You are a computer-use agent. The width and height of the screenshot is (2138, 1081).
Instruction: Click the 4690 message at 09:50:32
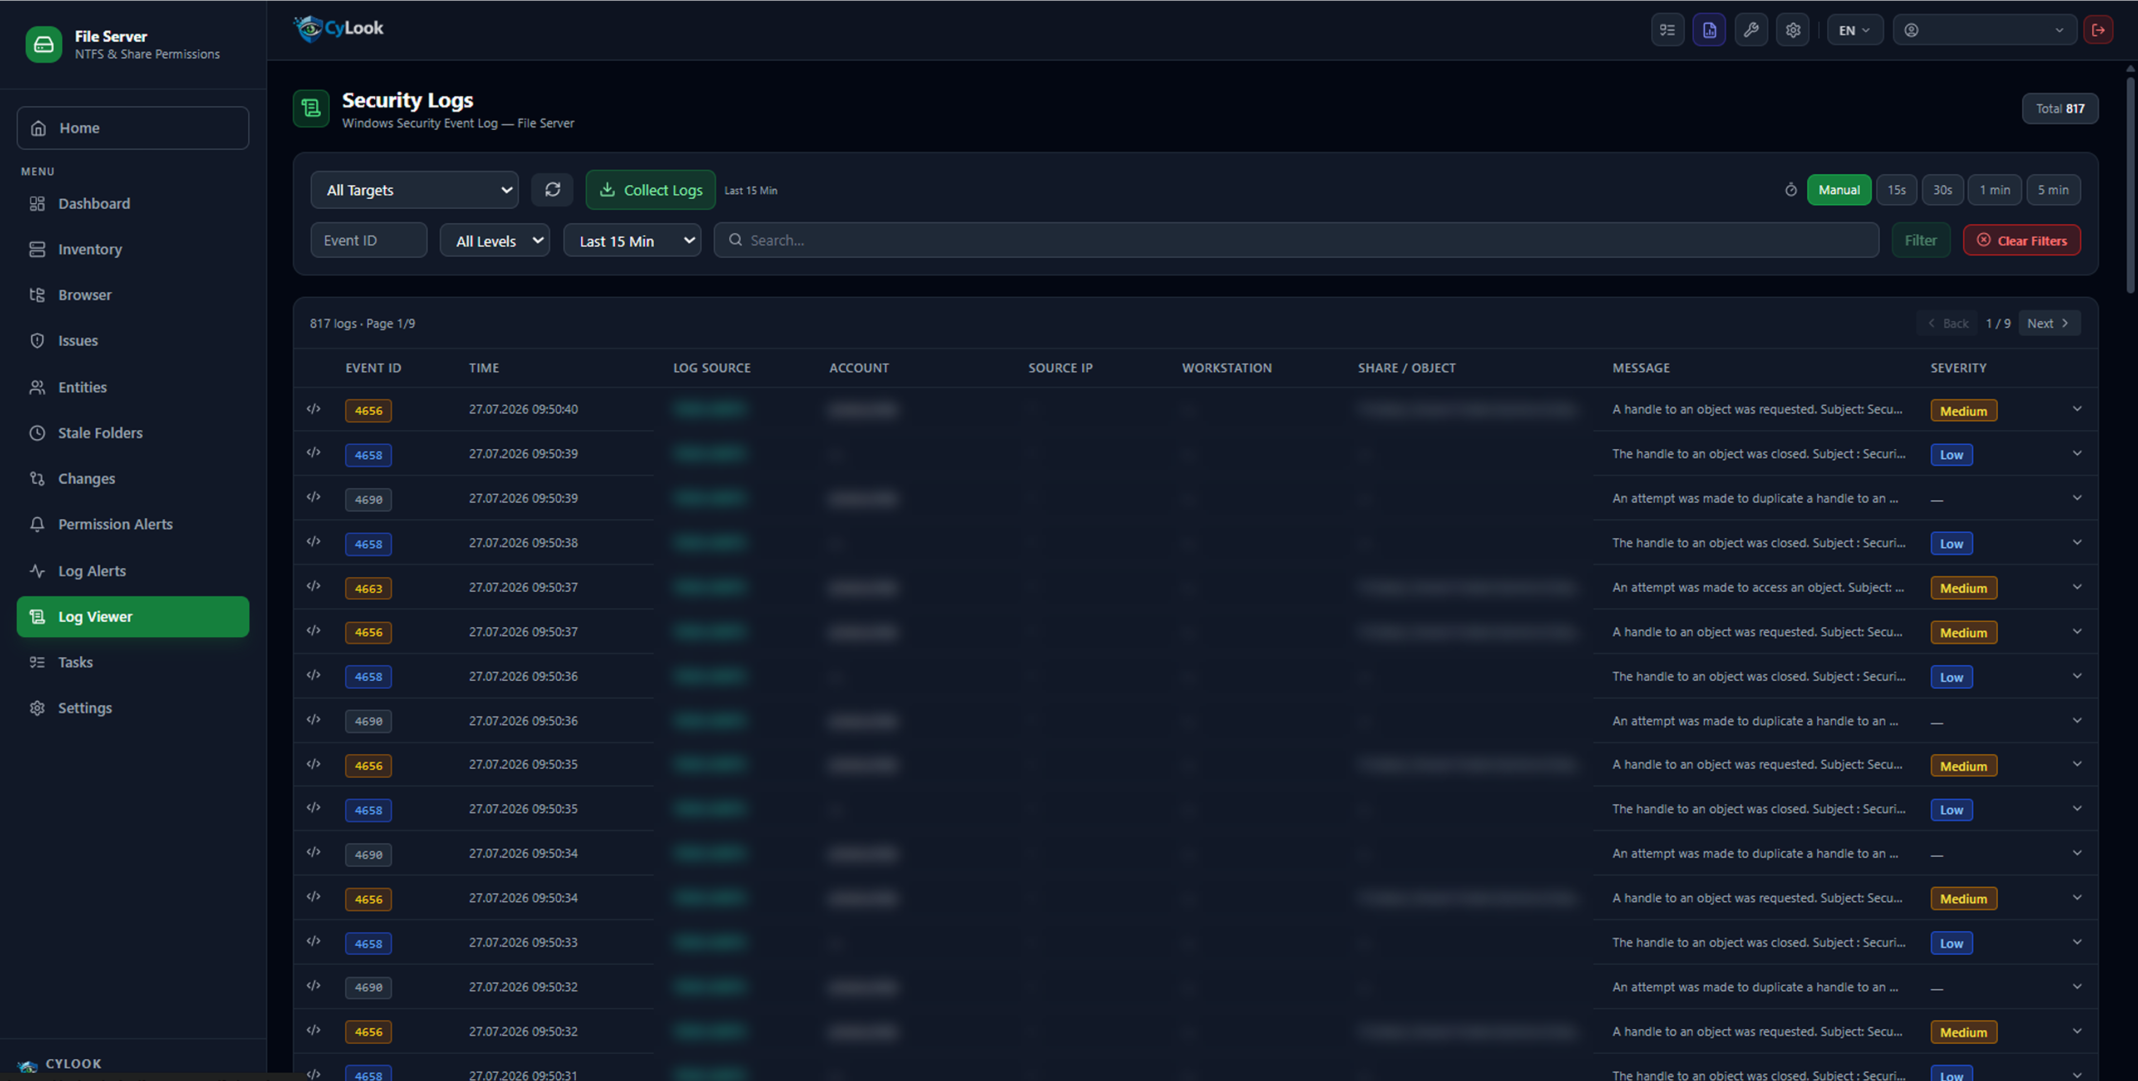(1754, 987)
